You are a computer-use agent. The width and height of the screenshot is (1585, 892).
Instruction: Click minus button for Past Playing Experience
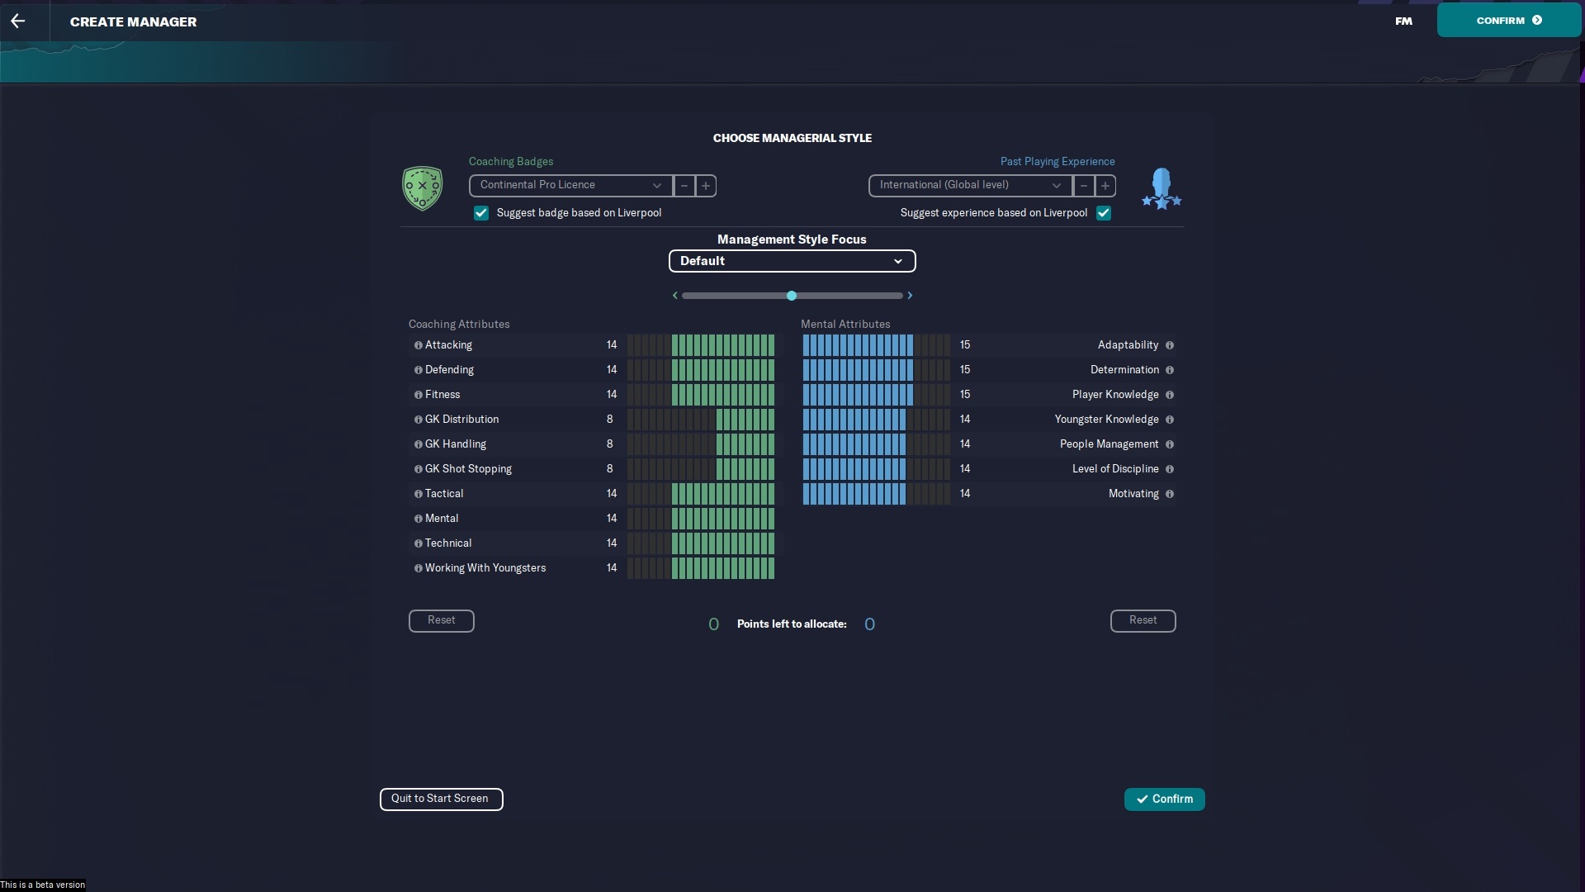pyautogui.click(x=1083, y=186)
